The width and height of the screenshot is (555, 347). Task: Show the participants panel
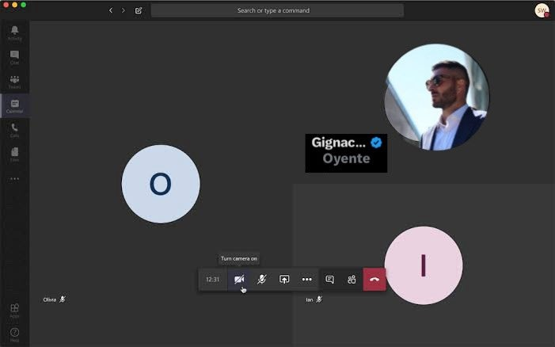tap(352, 280)
